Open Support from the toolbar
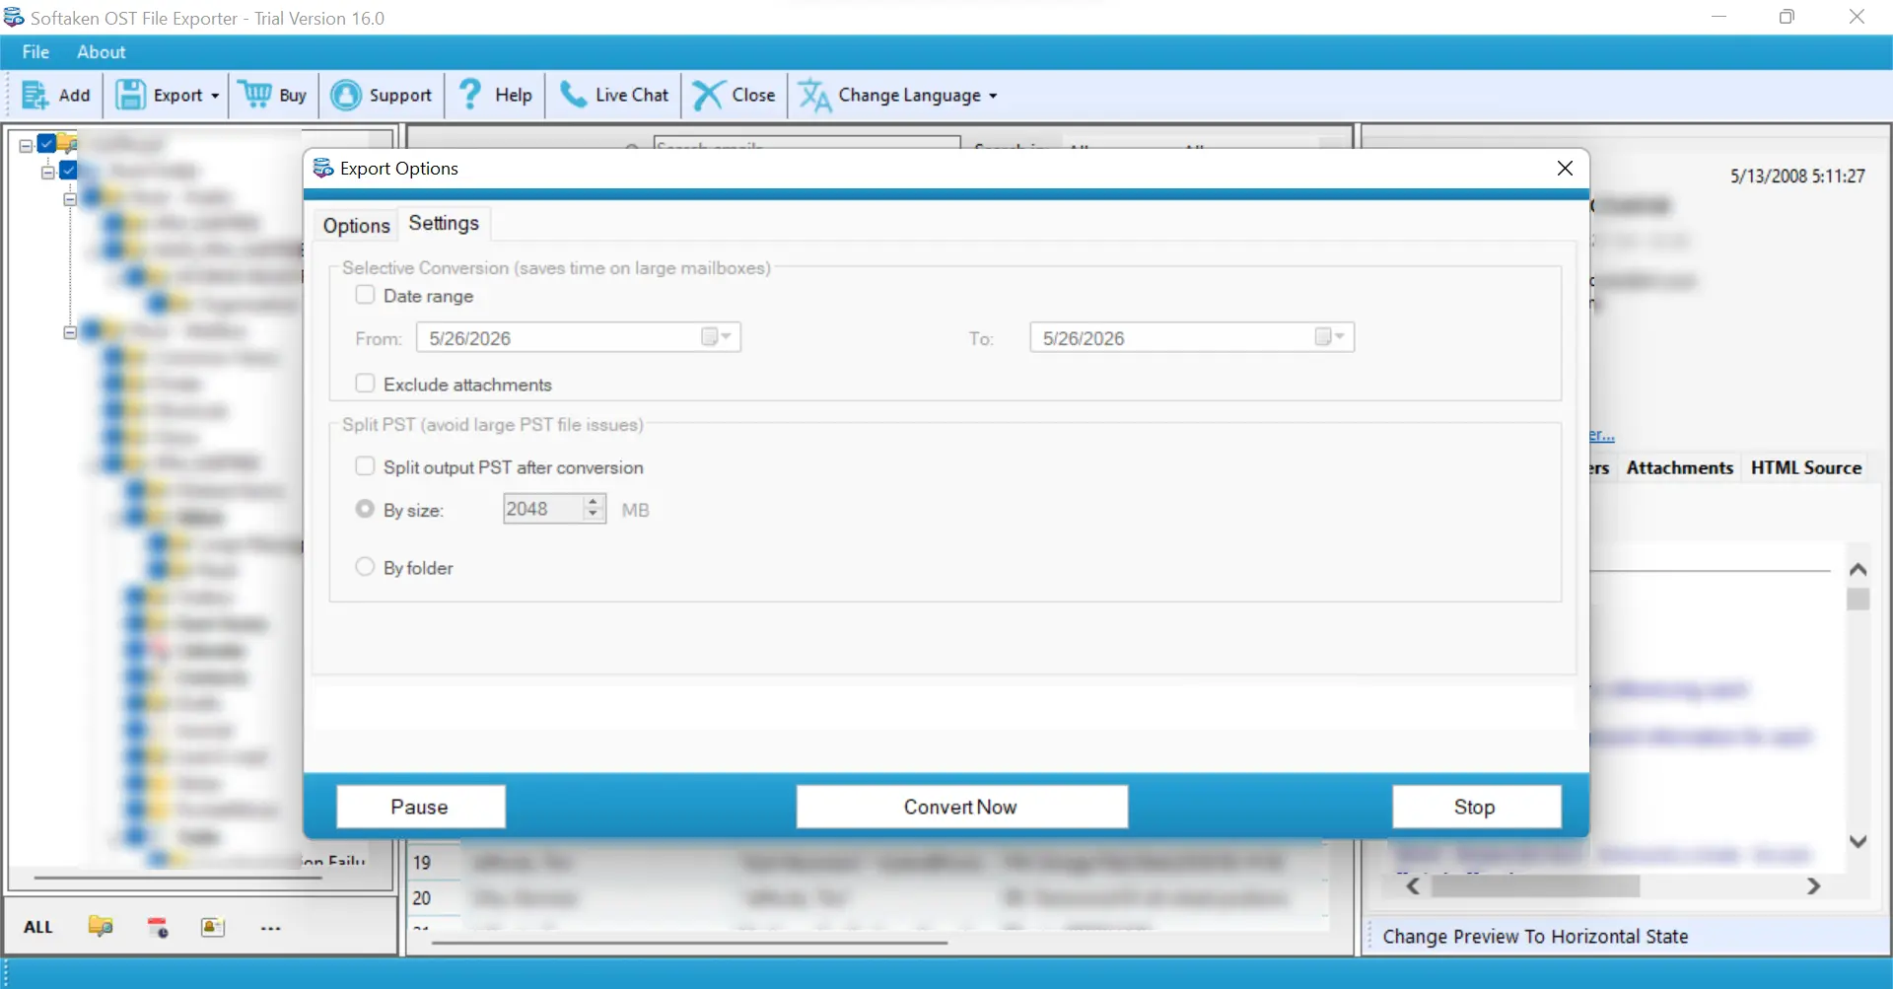The height and width of the screenshot is (989, 1893). point(382,96)
